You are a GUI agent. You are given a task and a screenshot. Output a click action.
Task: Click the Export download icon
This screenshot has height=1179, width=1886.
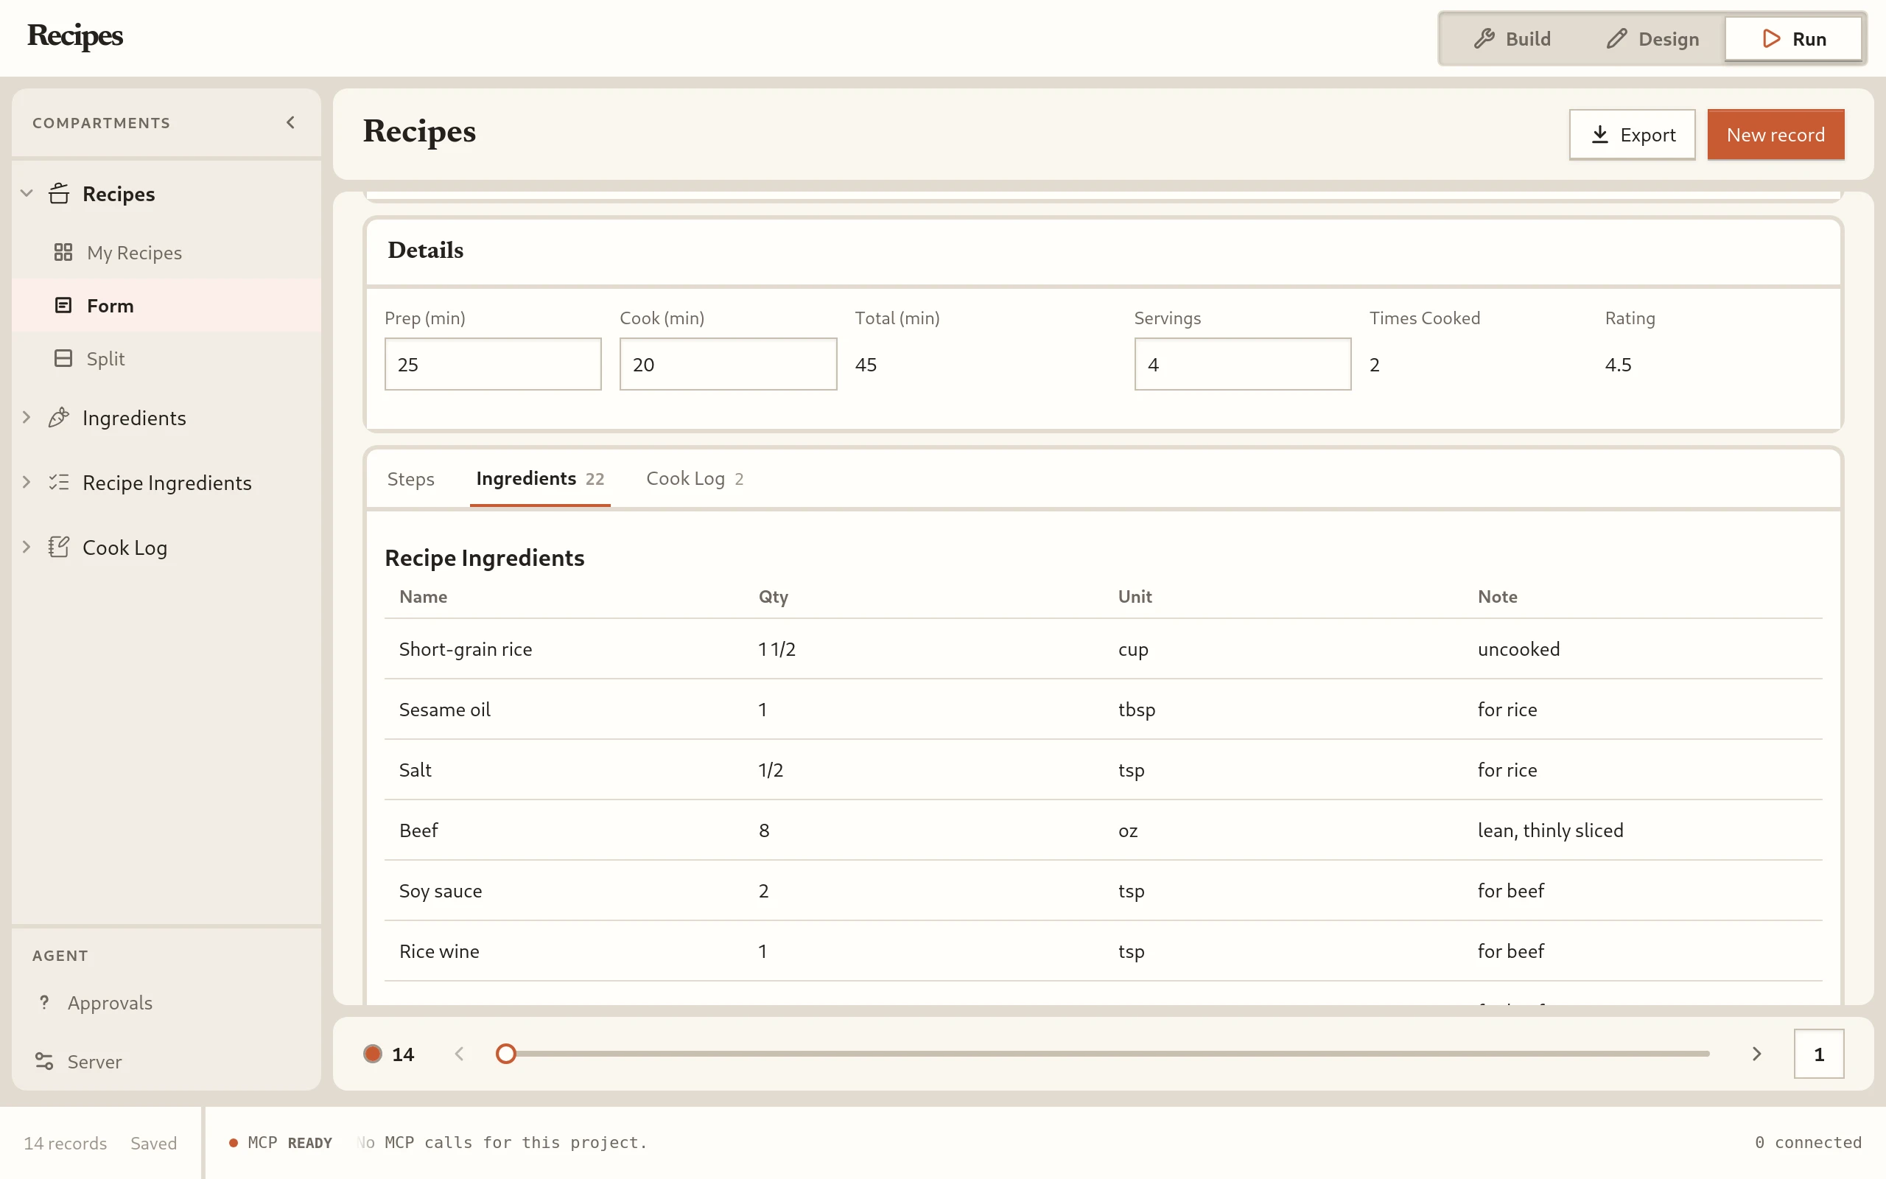click(1600, 134)
